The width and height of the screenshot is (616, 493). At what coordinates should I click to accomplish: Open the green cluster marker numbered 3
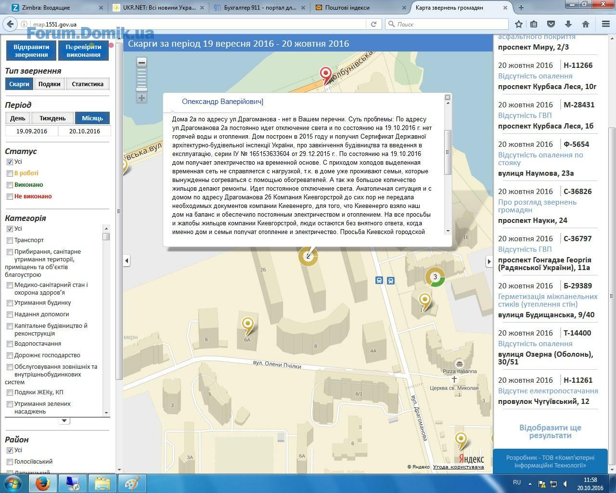(435, 277)
